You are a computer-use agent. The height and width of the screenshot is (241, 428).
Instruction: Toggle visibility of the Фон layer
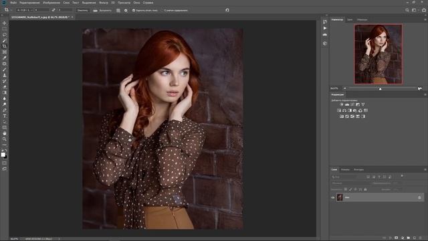point(333,197)
